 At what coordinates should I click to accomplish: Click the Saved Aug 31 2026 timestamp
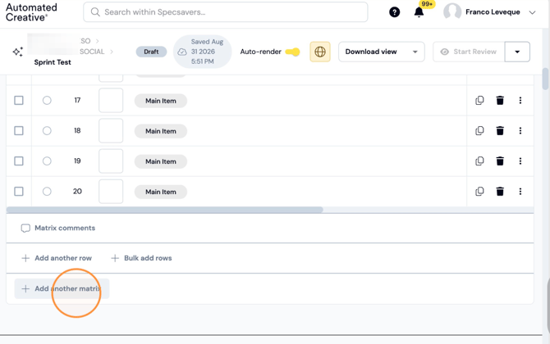coord(208,52)
